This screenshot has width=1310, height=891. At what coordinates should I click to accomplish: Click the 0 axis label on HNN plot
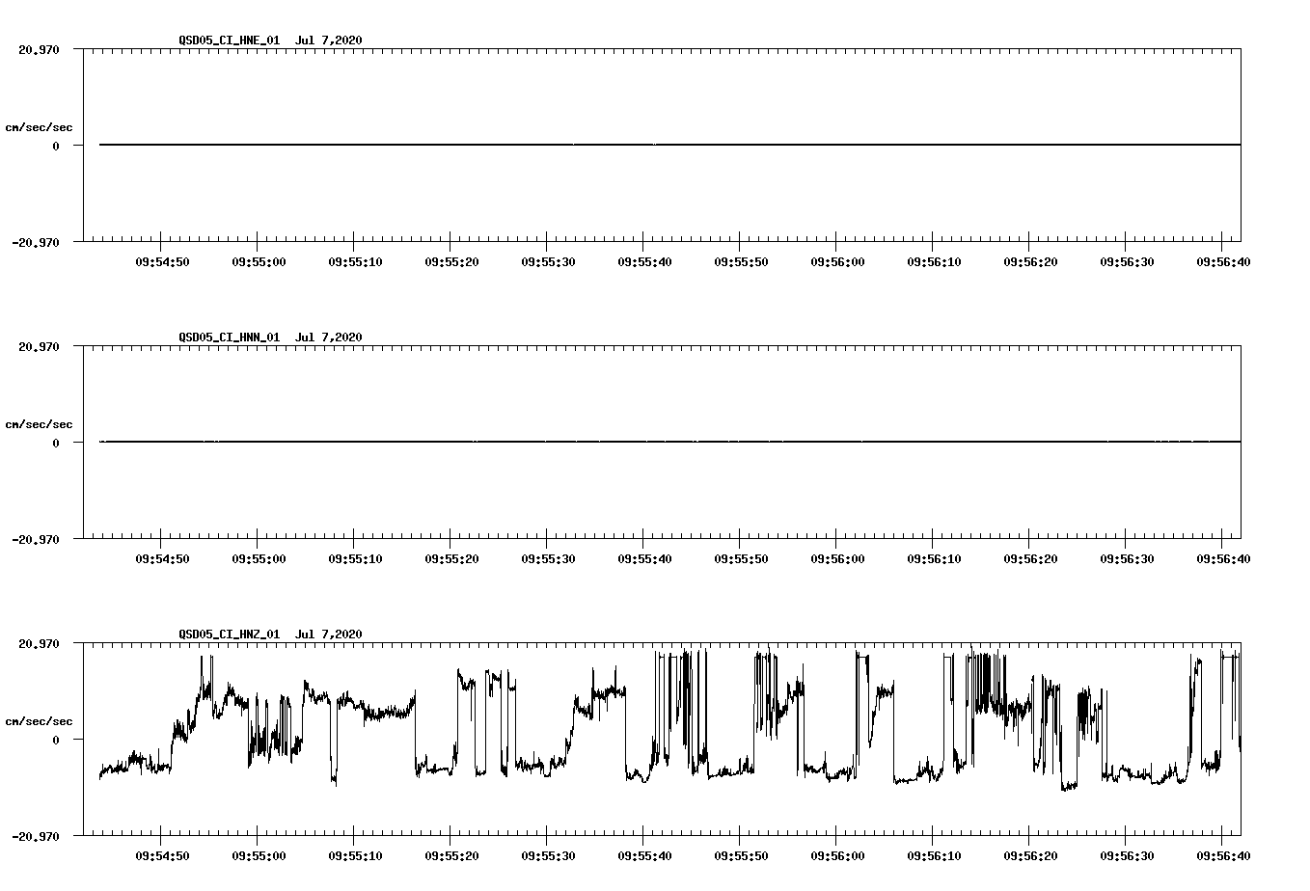56,443
